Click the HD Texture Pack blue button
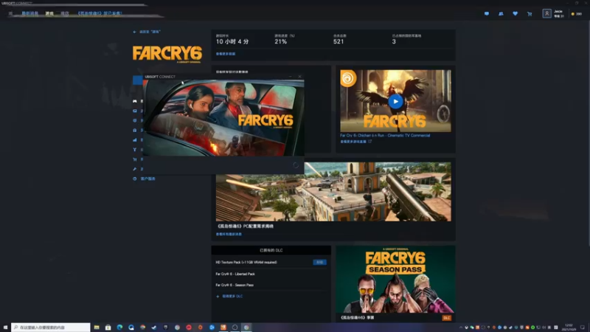The image size is (590, 332). 319,263
